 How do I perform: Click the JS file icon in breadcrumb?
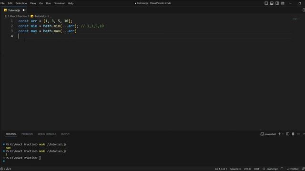(32, 16)
